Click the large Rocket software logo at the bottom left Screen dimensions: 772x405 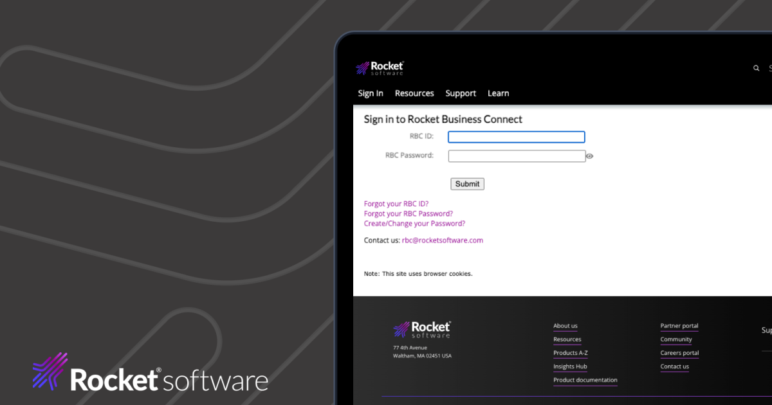click(x=150, y=373)
